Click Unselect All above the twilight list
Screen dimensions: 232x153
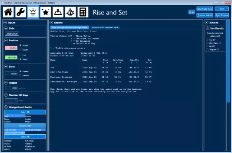tap(25, 126)
